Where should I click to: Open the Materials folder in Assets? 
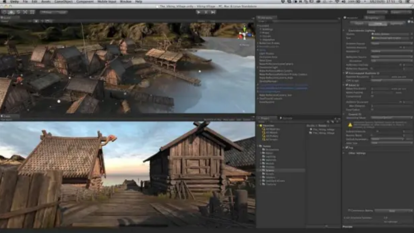point(271,160)
